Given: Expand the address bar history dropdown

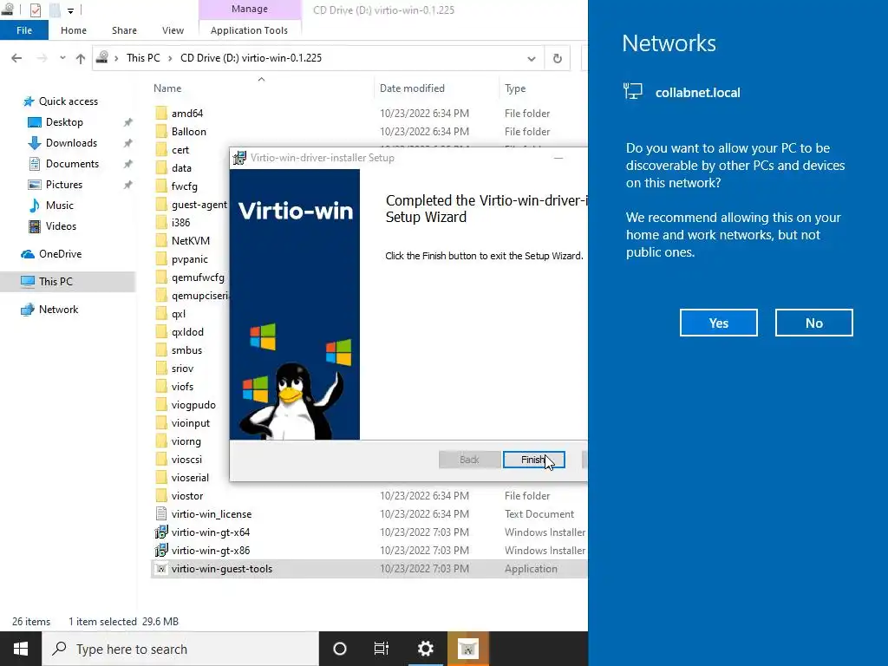Looking at the screenshot, I should pos(532,58).
